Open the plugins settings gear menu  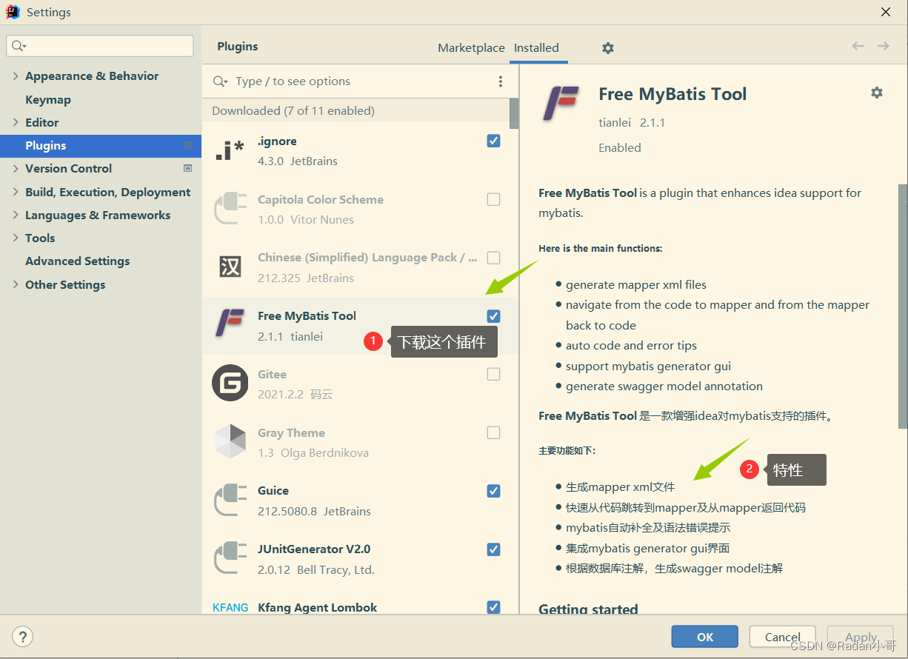tap(607, 47)
